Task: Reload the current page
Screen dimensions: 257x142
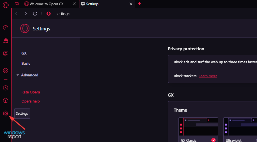Action: click(x=35, y=14)
